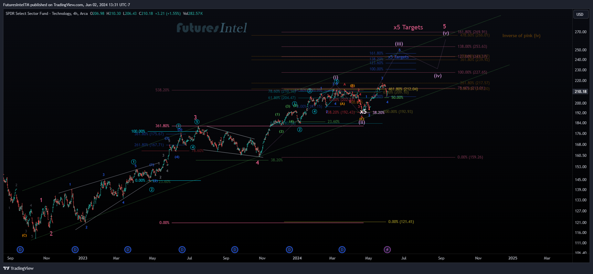Click the Vol 282.57K readout
593x274 pixels.
pyautogui.click(x=193, y=14)
